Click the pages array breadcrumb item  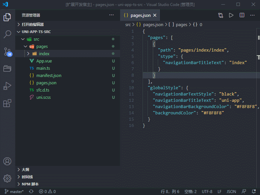coord(178,25)
